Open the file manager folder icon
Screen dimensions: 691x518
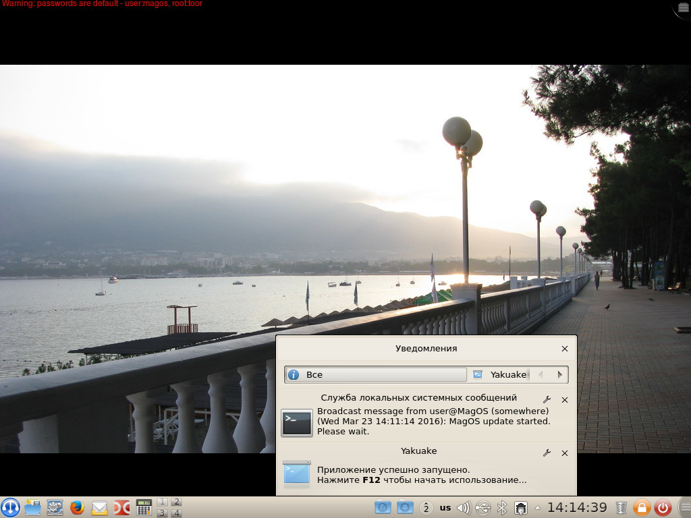coord(32,507)
